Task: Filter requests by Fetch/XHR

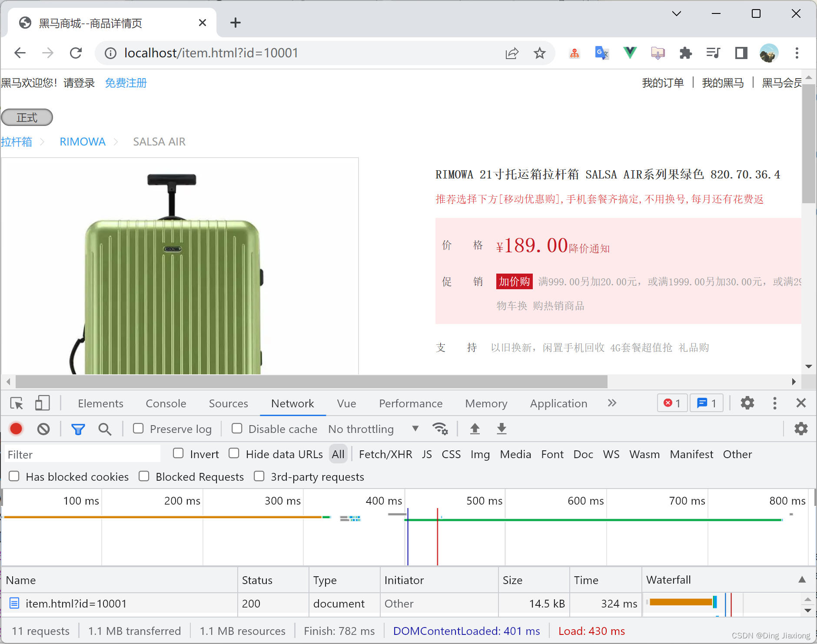Action: coord(385,454)
